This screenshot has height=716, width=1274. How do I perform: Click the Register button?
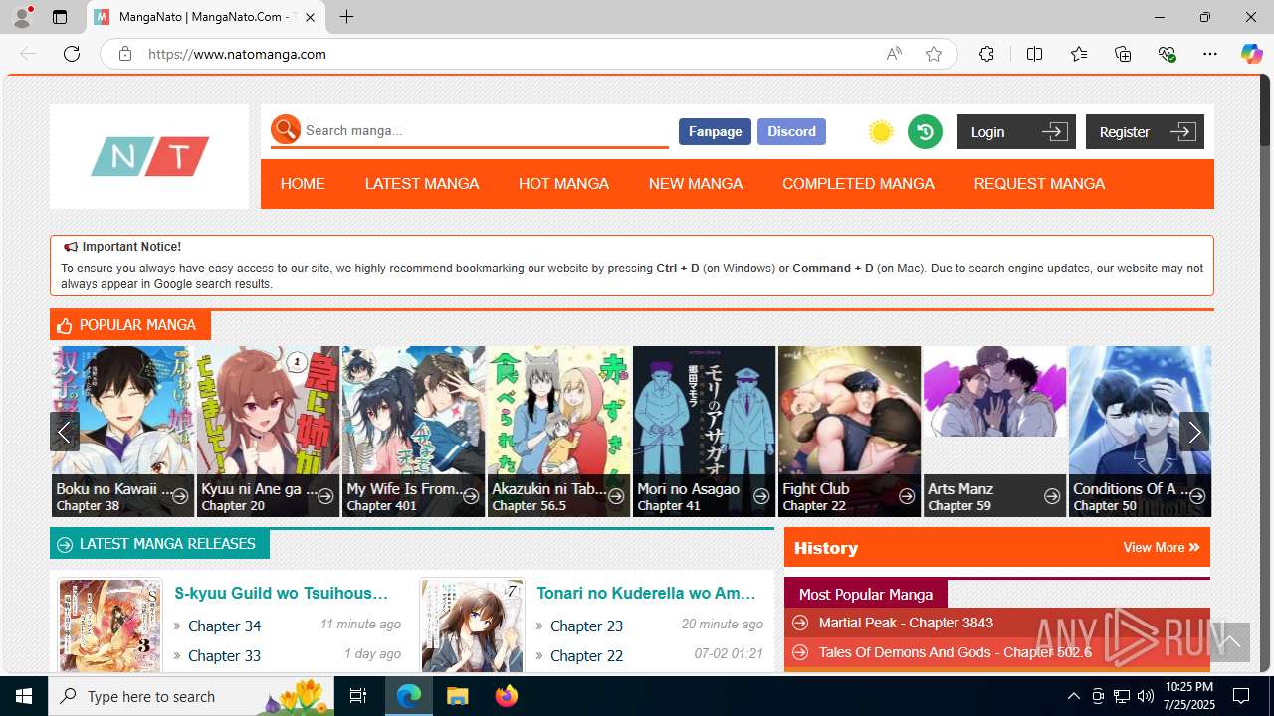coord(1145,132)
